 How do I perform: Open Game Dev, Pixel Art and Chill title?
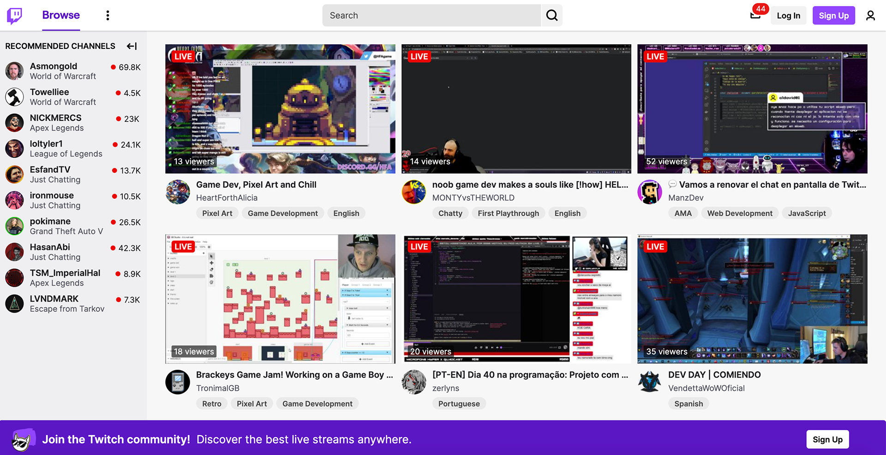(256, 185)
